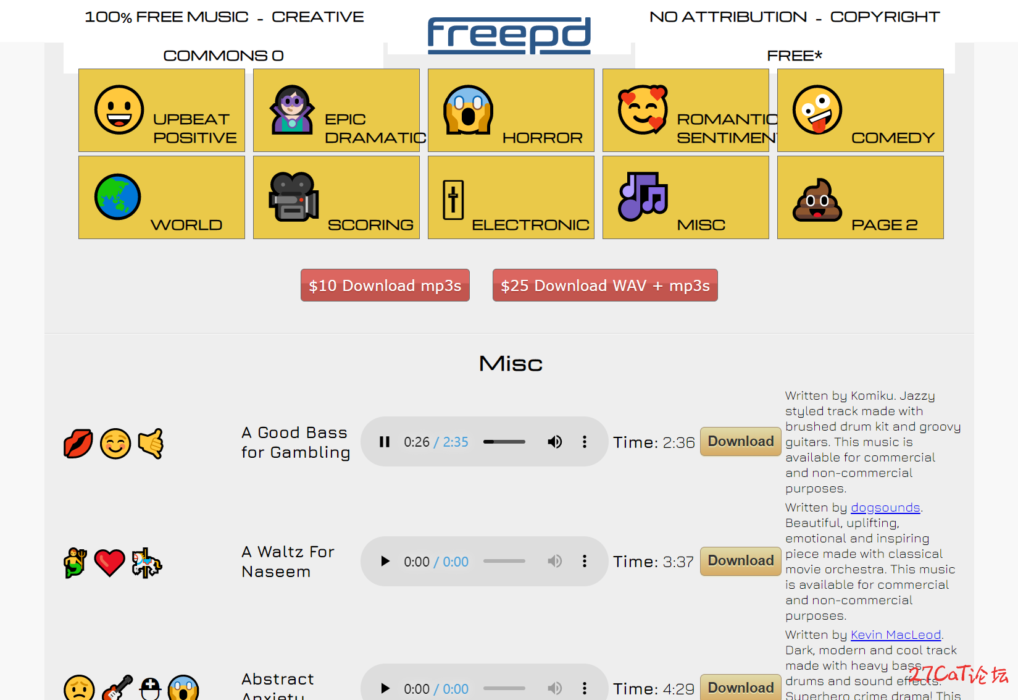Click the 'Time: 3:37' duration text

(x=653, y=562)
